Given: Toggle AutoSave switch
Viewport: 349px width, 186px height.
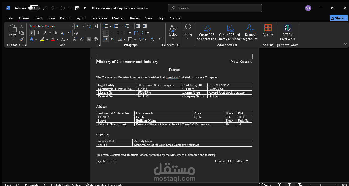Looking at the screenshot, I should click(34, 8).
